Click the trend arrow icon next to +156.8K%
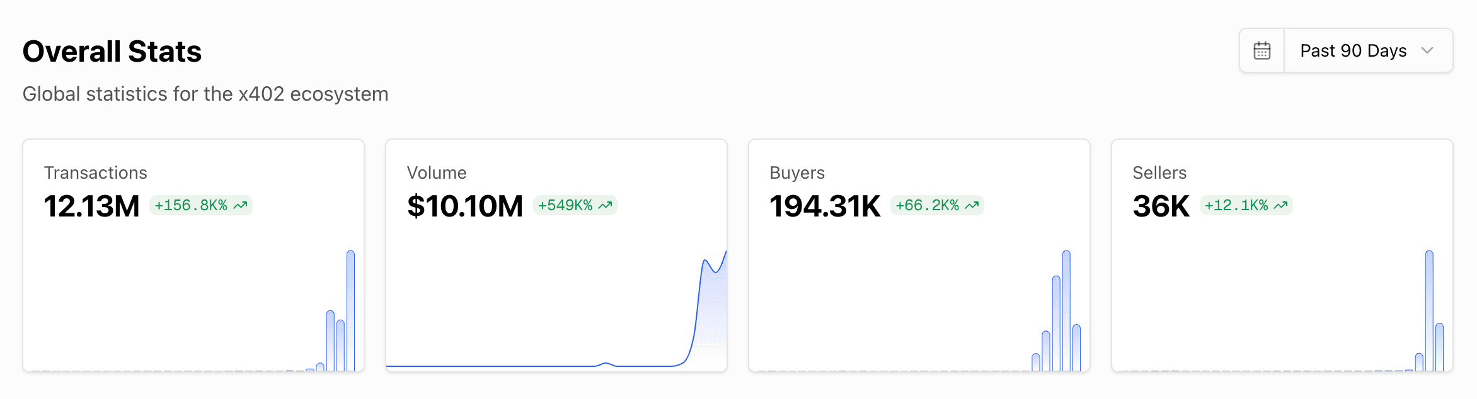This screenshot has height=399, width=1477. tap(240, 205)
